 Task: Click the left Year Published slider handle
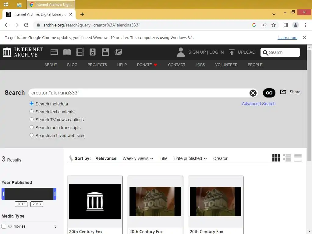(x=3, y=193)
